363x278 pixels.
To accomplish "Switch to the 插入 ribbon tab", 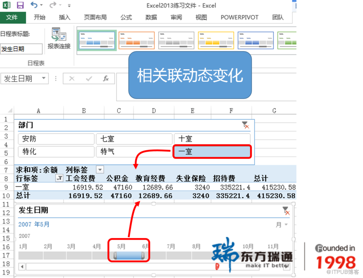I will coord(64,18).
